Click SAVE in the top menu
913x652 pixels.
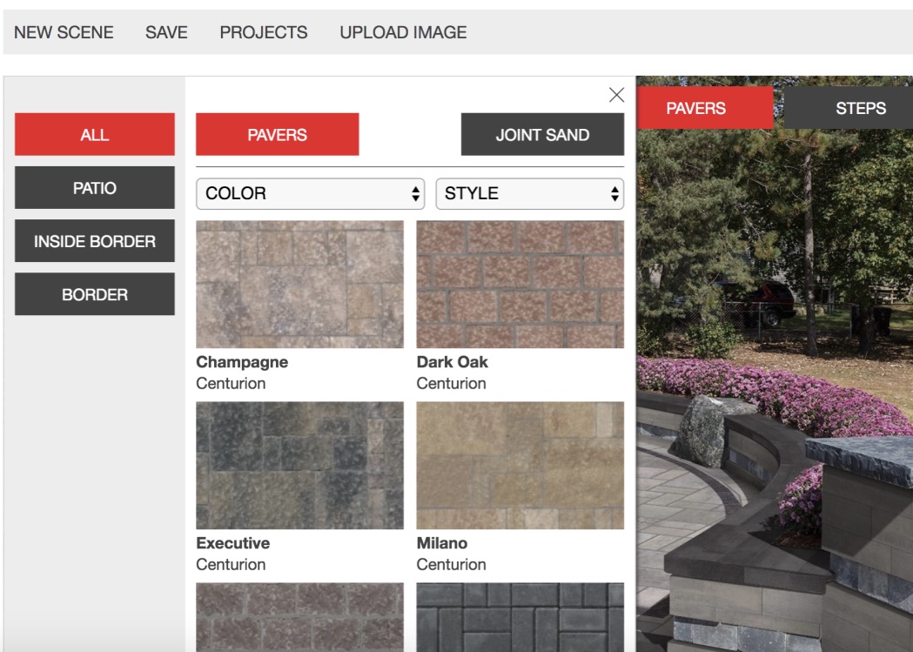[166, 32]
